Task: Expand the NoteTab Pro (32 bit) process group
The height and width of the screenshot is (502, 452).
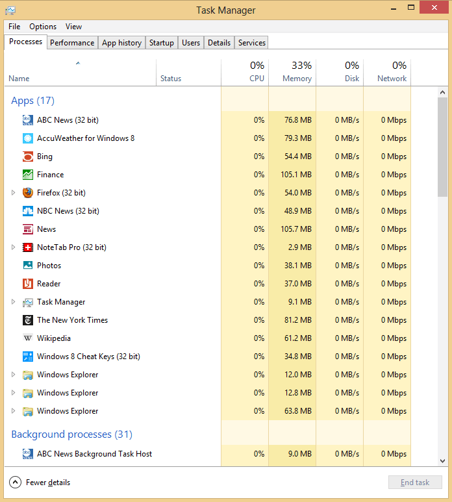Action: click(x=13, y=247)
